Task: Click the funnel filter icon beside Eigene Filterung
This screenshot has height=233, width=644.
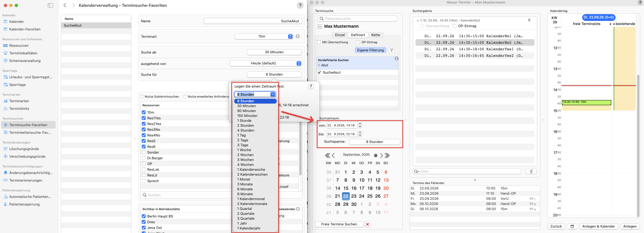Action: point(392,50)
